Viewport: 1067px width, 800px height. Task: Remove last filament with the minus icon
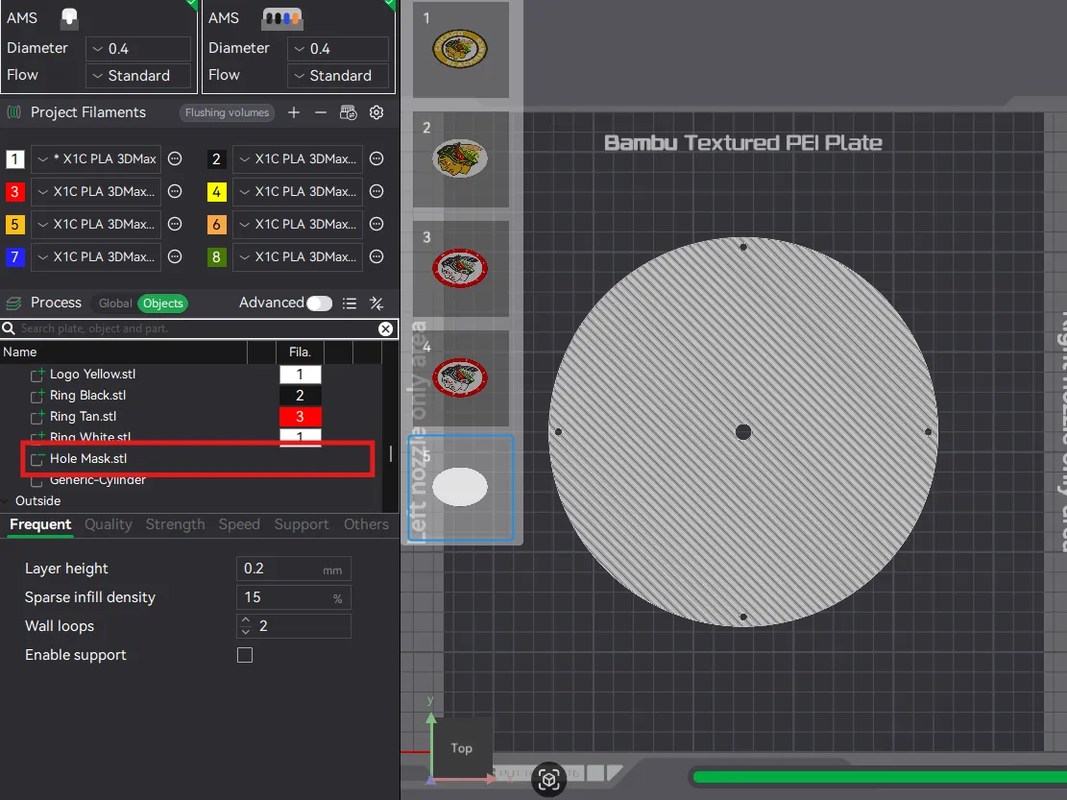321,112
